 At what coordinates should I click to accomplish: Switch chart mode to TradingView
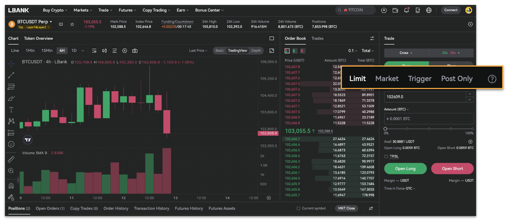coord(237,51)
